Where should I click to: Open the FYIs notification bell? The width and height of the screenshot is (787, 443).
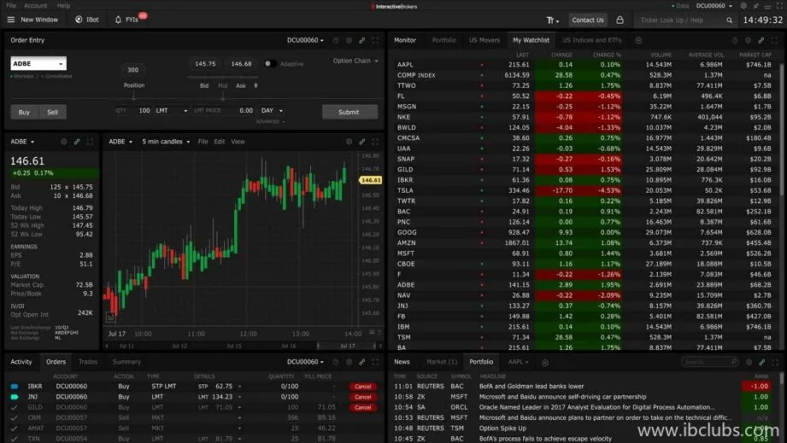118,20
